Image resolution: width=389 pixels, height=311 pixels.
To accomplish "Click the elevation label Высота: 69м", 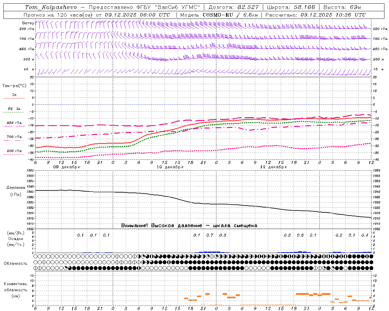I will click(342, 7).
